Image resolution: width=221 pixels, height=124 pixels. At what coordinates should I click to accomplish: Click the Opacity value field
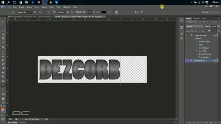214,27
